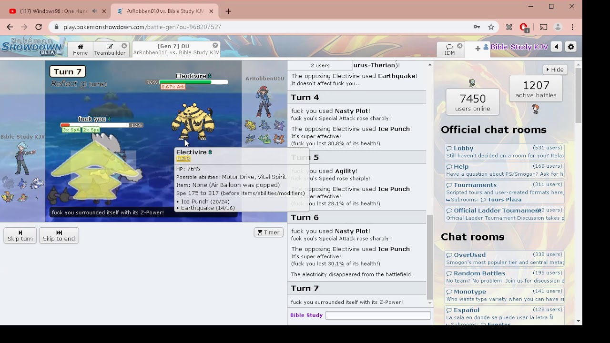Reload the page in Chrome
Image resolution: width=610 pixels, height=343 pixels.
39,27
